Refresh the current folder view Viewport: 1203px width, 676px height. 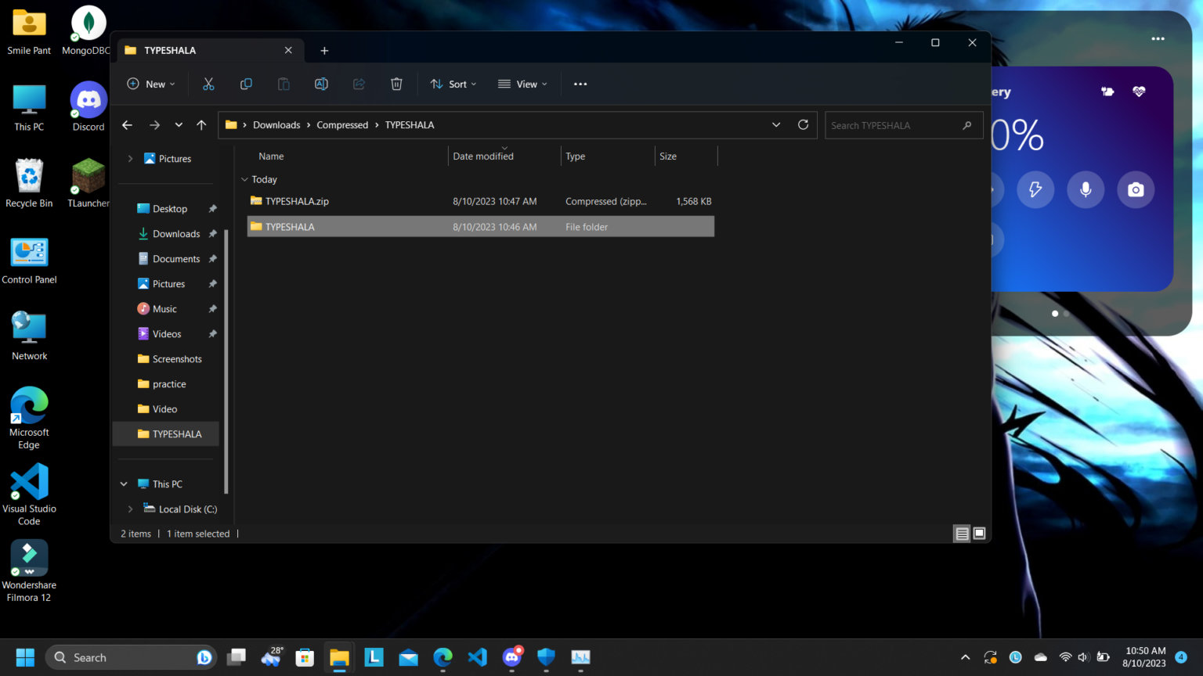point(803,124)
